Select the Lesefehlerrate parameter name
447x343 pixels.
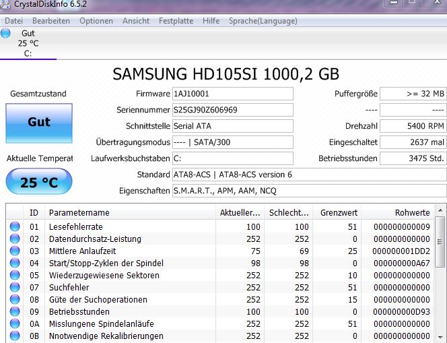pyautogui.click(x=76, y=226)
